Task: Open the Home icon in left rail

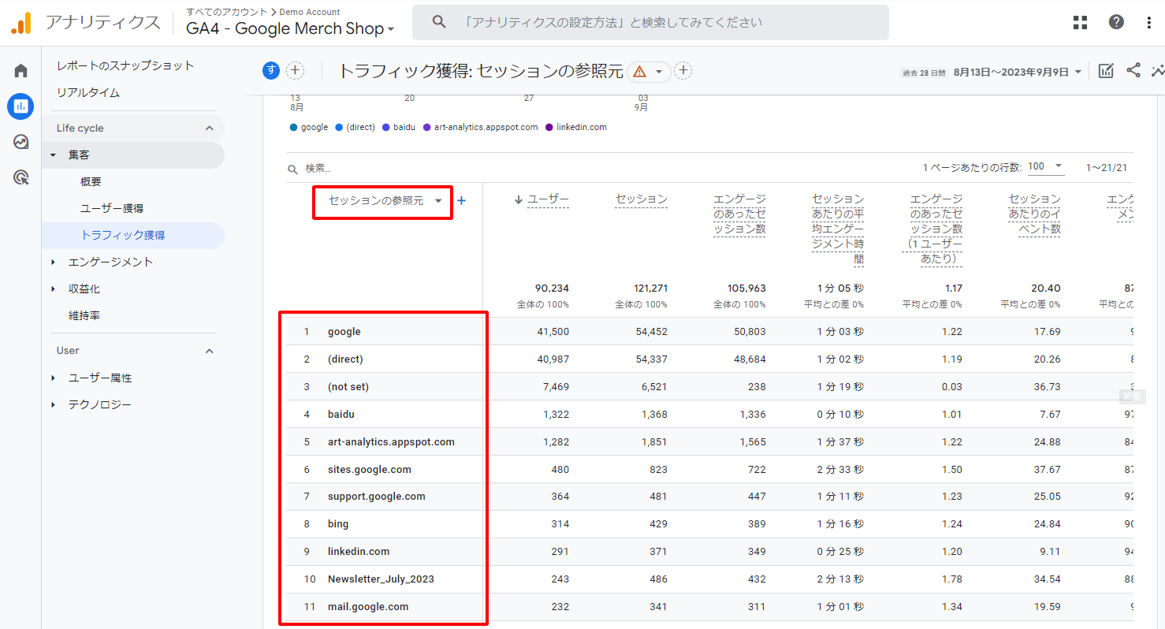Action: click(21, 71)
